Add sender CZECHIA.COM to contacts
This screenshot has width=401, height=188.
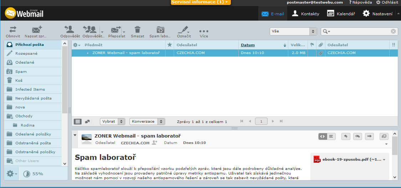154,143
